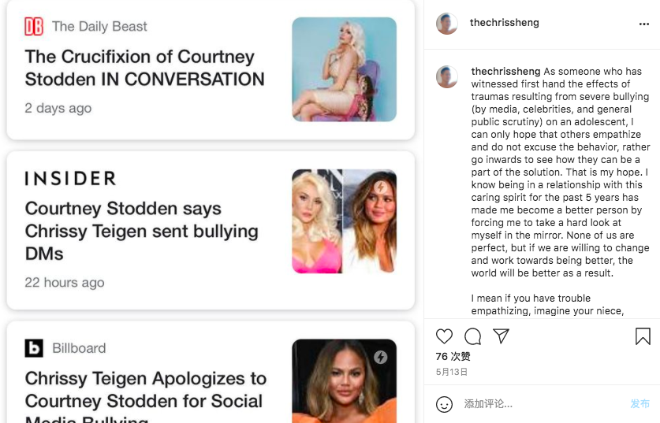Click the Billboard b logo
Screen dimensions: 660x423
coord(34,348)
